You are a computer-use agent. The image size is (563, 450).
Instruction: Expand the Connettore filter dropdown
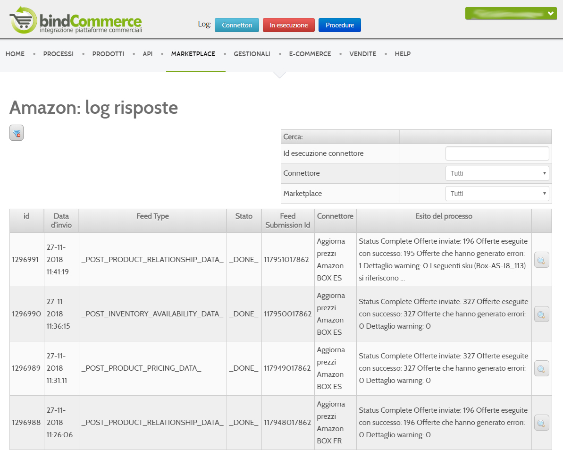497,173
